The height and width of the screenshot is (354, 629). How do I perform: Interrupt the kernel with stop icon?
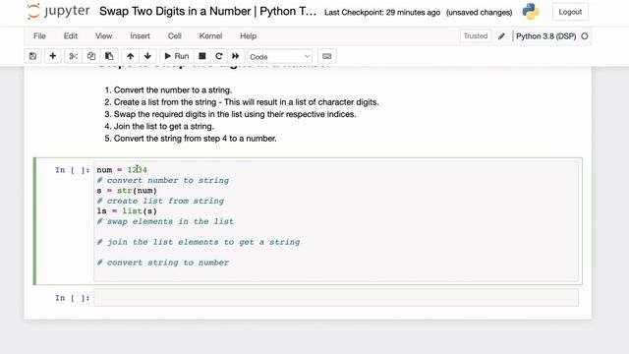click(202, 56)
